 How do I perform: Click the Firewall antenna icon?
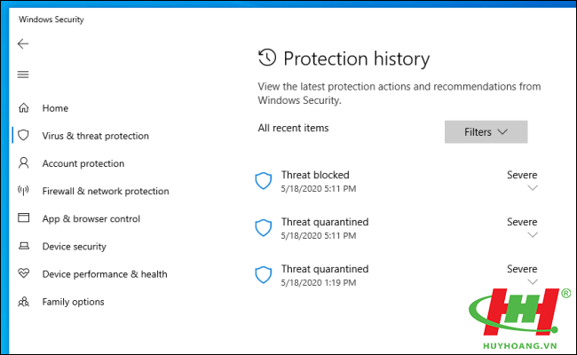pos(24,191)
